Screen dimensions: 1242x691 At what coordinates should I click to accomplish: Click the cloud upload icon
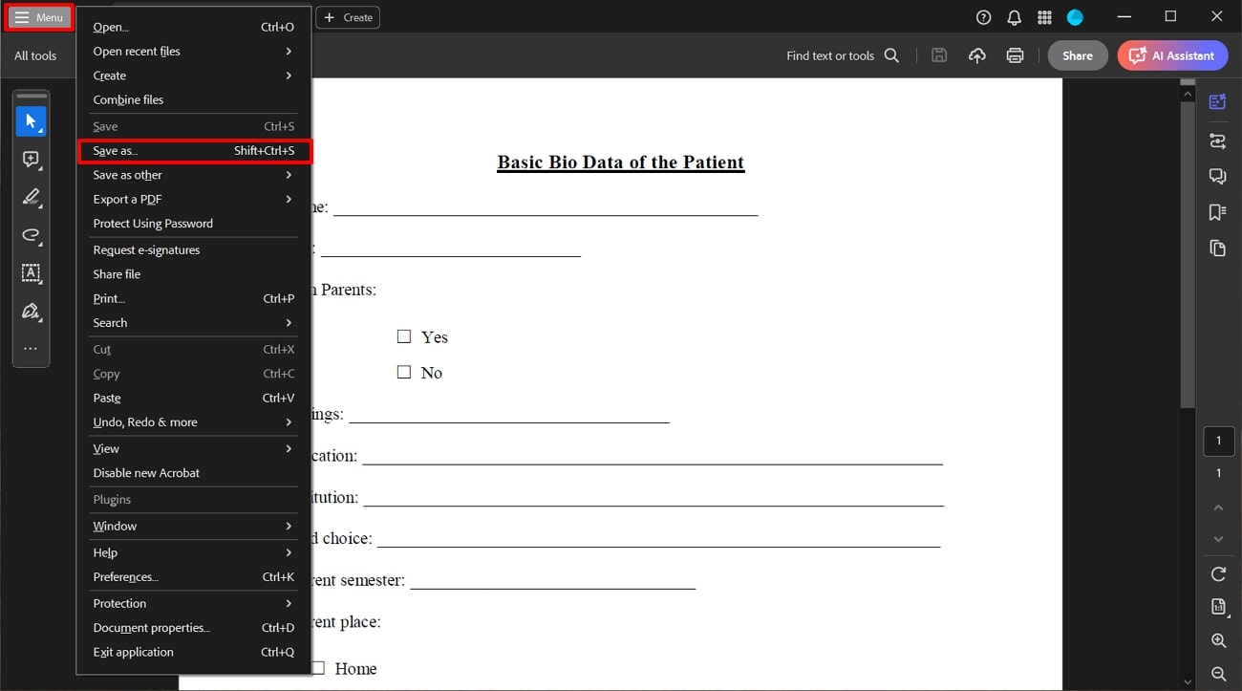point(976,55)
